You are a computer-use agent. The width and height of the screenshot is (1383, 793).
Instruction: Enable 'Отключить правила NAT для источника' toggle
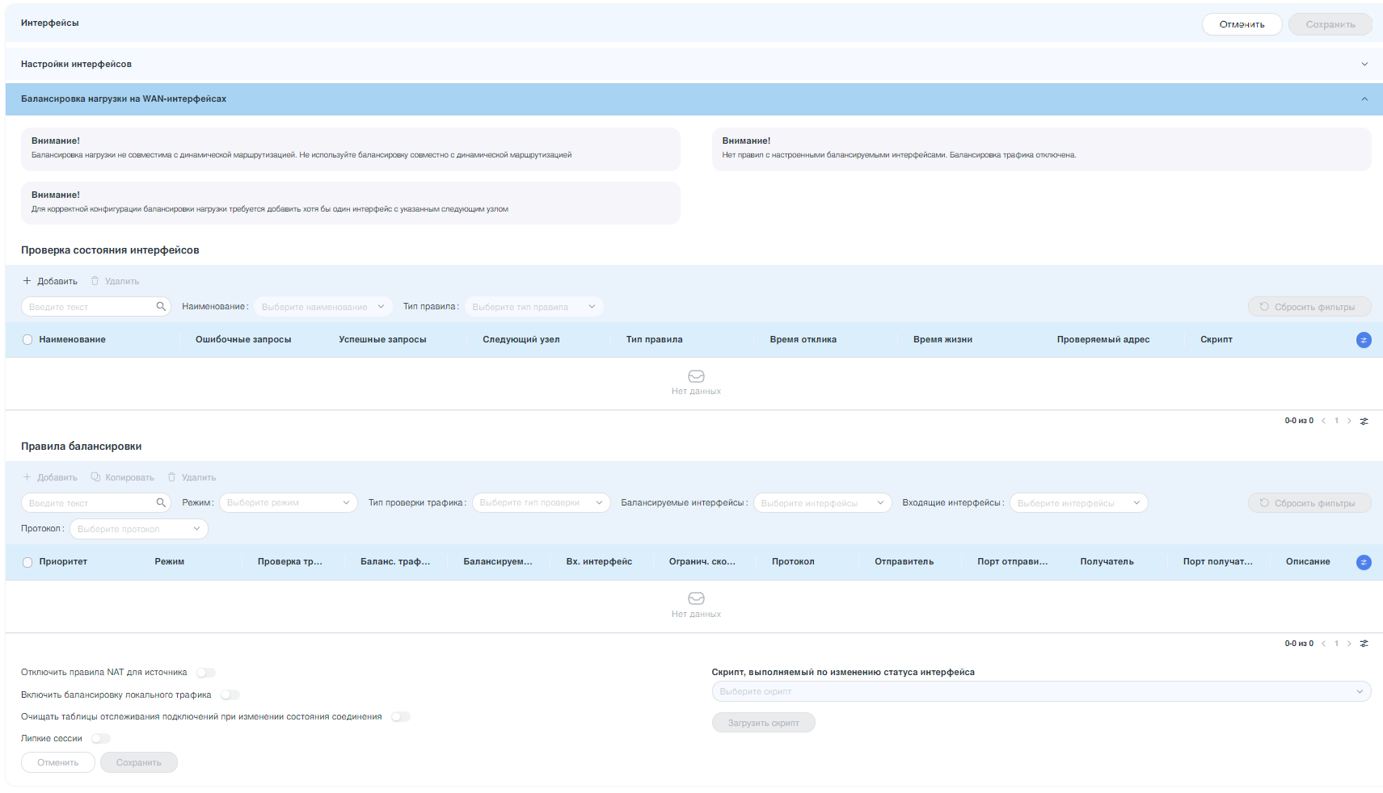pos(206,673)
